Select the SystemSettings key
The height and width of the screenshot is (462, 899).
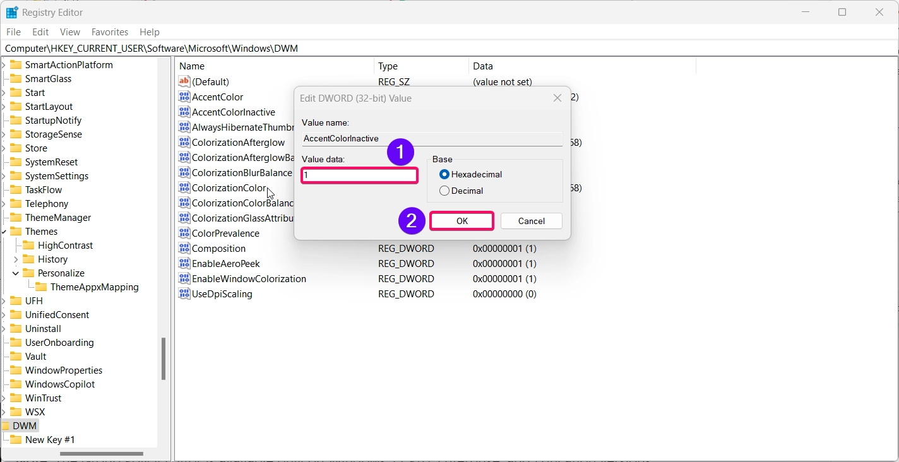coord(57,175)
